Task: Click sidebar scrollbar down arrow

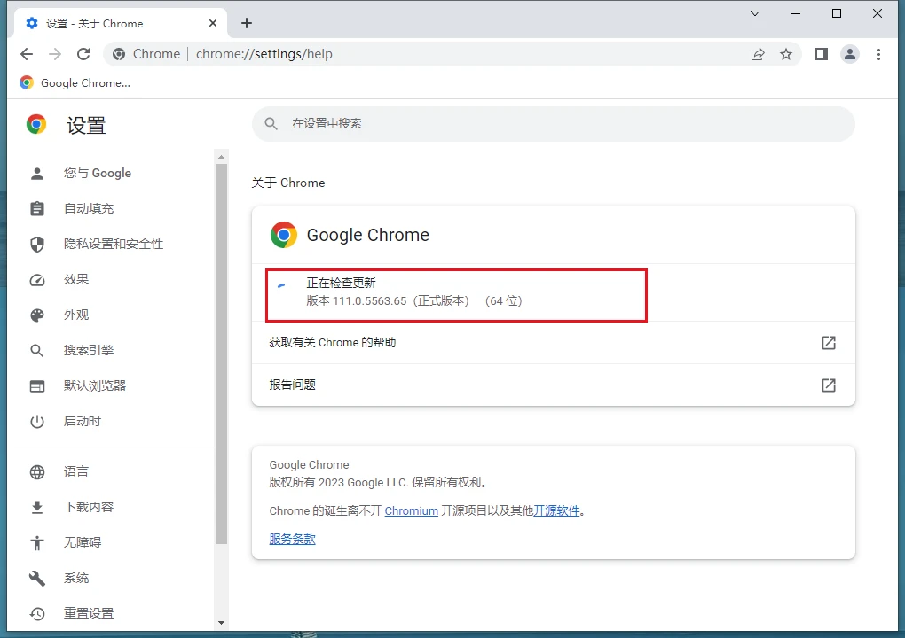Action: (221, 623)
